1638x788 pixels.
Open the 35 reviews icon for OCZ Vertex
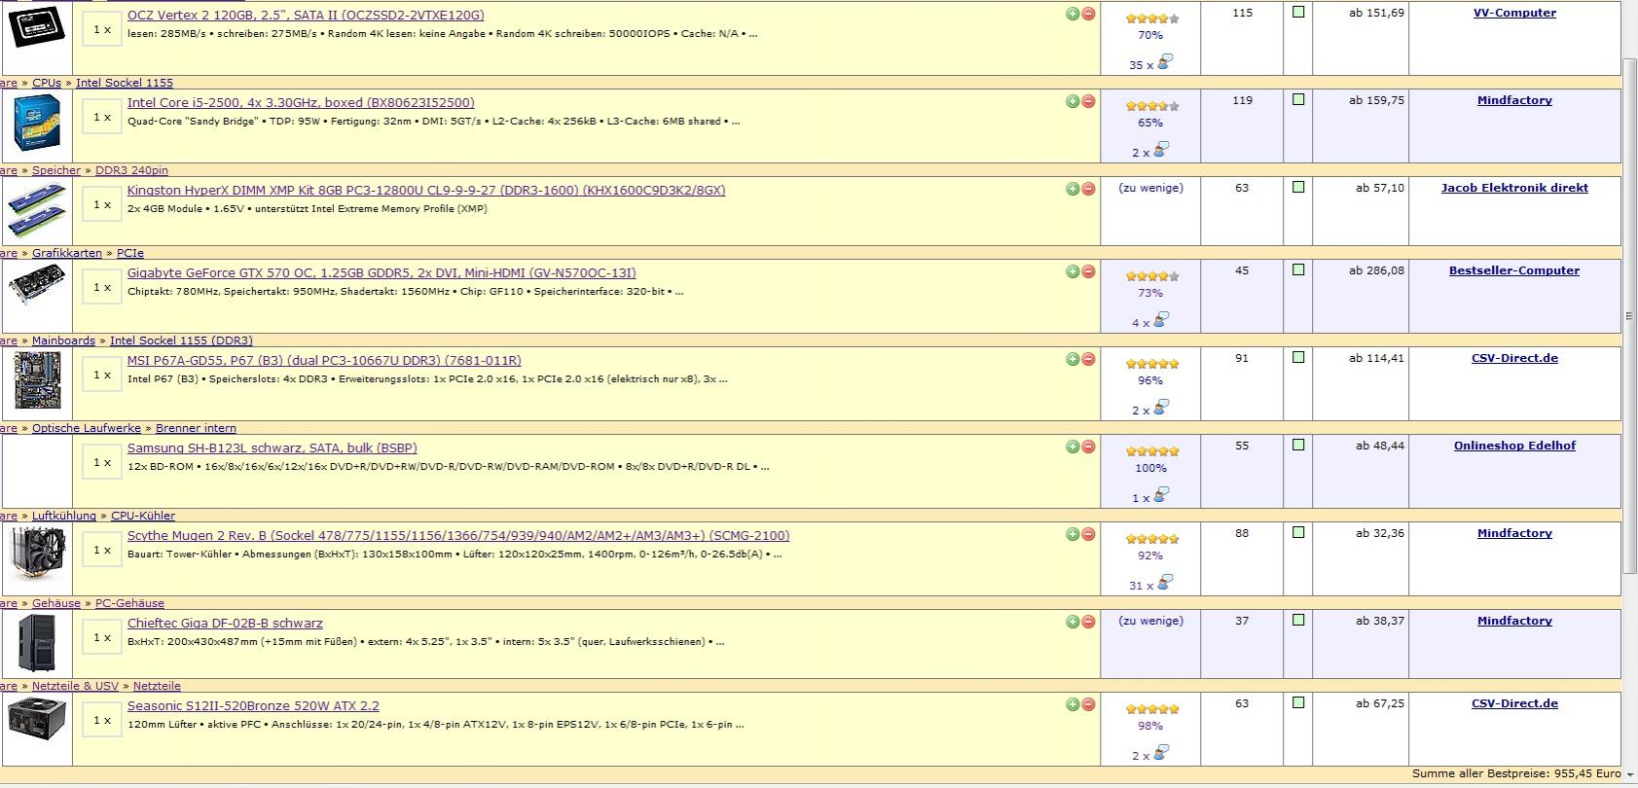pos(1164,62)
